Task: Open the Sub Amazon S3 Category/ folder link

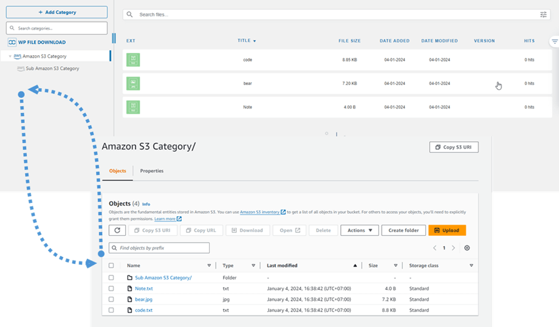Action: pos(163,278)
